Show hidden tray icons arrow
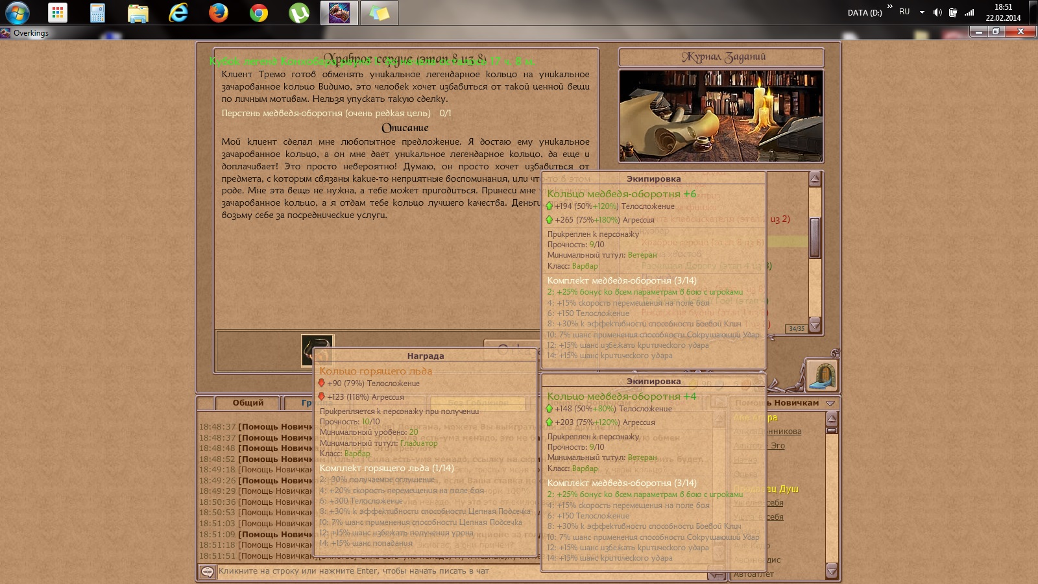1038x584 pixels. [922, 12]
